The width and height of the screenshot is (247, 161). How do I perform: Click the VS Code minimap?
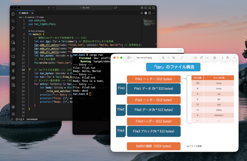pyautogui.click(x=149, y=22)
